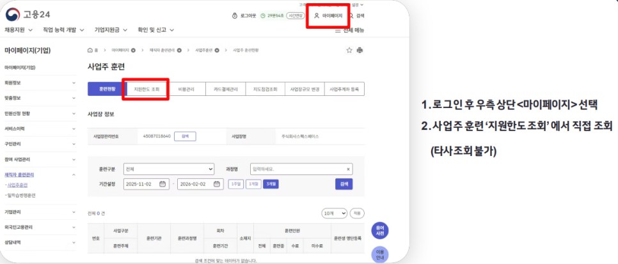The width and height of the screenshot is (618, 264).
Task: Click the end date field 2026-02-02
Action: [x=200, y=184]
